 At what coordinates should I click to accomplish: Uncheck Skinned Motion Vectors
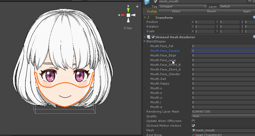[x=193, y=126]
